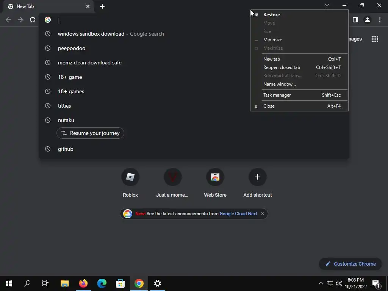Launch Microsoft Edge from taskbar
This screenshot has height=291, width=388.
pos(102,283)
